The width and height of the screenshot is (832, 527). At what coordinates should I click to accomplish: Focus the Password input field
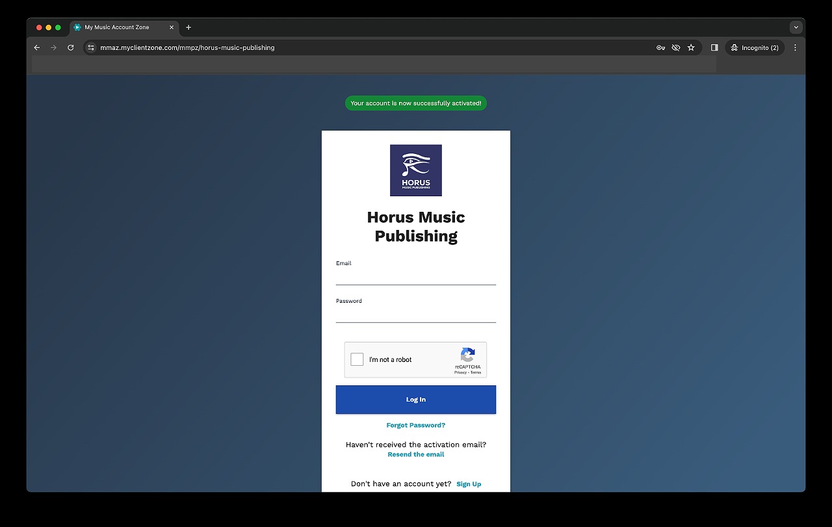tap(416, 315)
